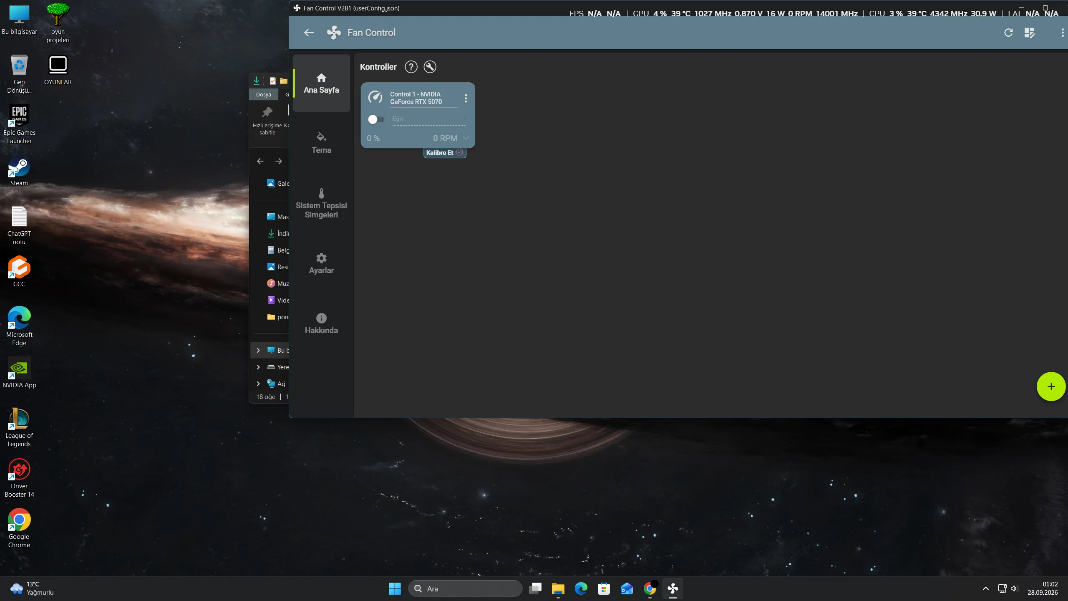Toggle the Control 1 manual control switch
The image size is (1068, 601).
pos(376,119)
